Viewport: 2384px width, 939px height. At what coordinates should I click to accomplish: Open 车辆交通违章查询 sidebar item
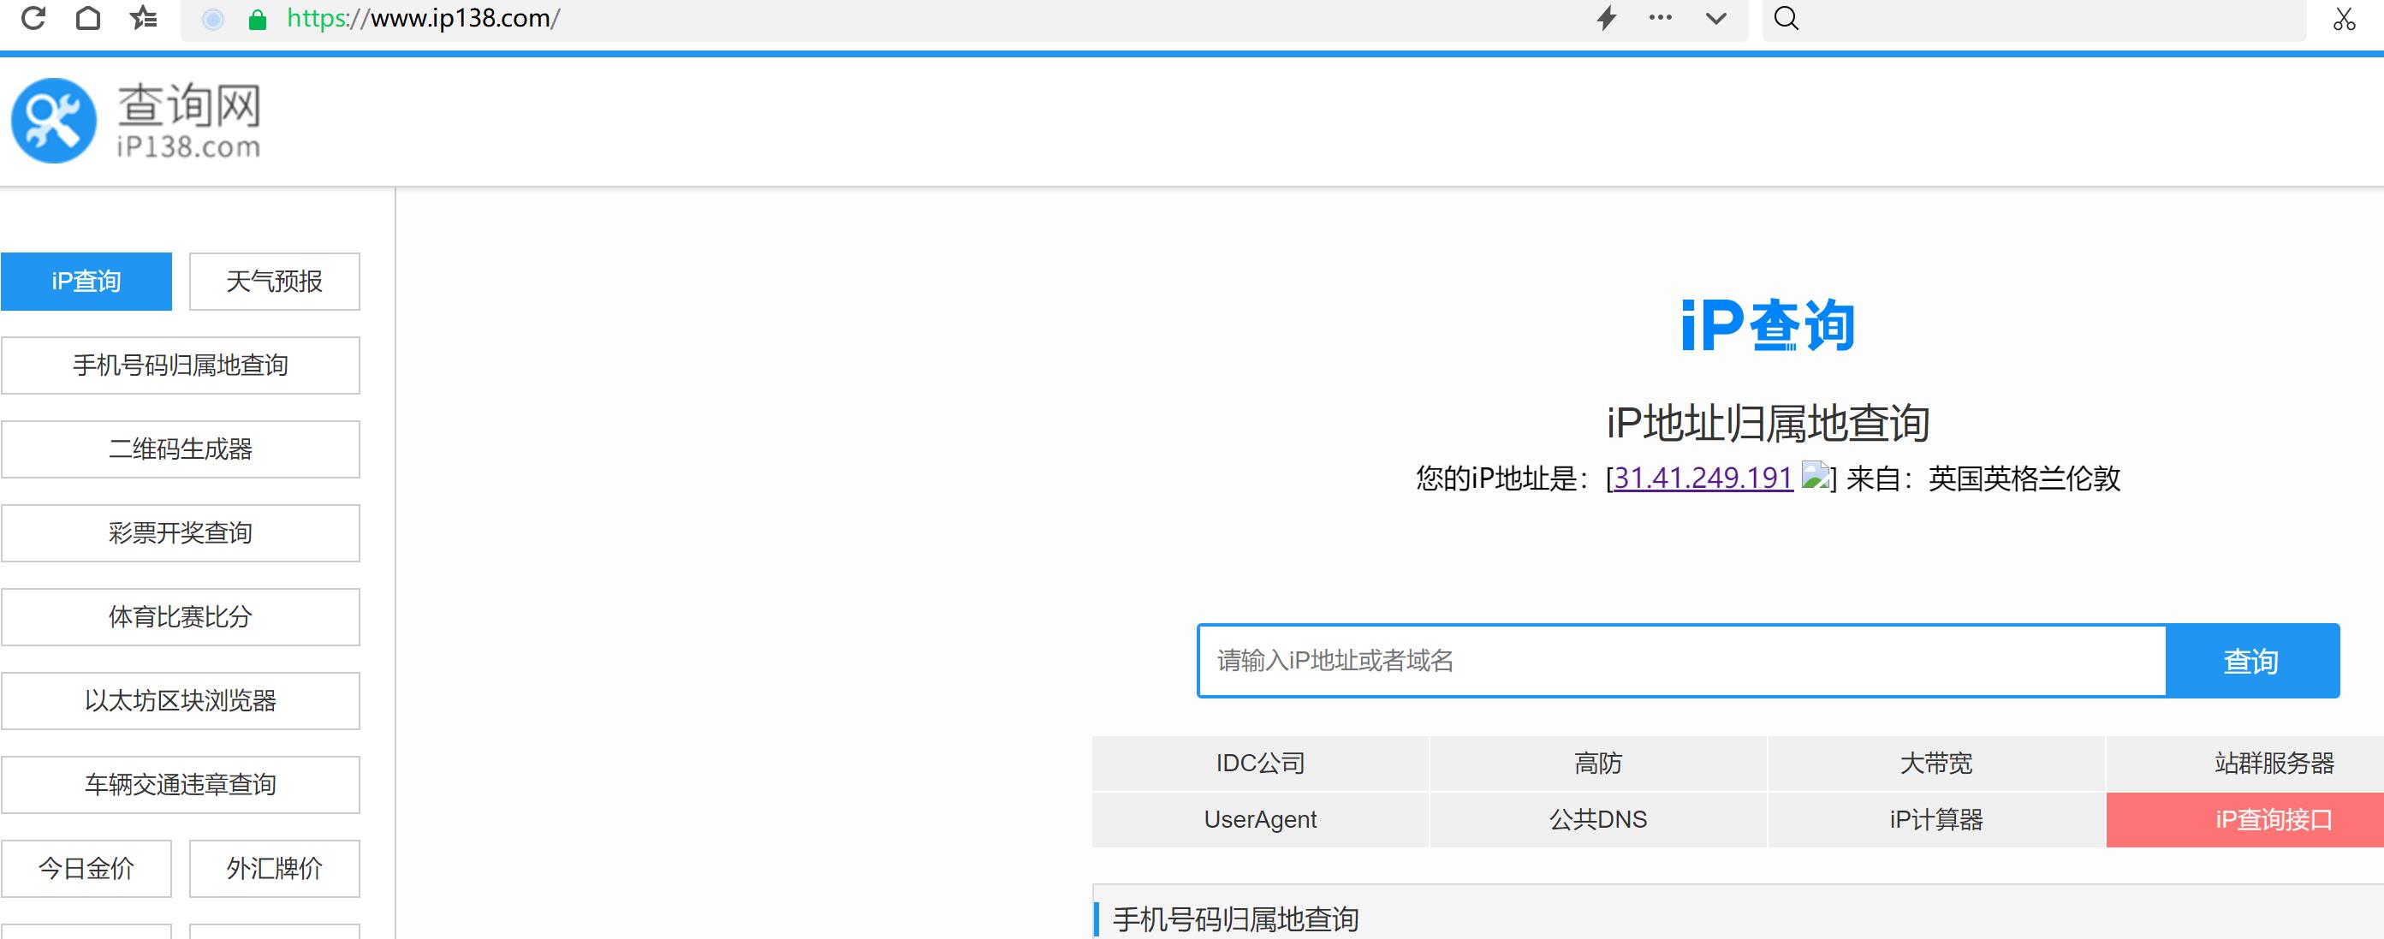point(181,785)
